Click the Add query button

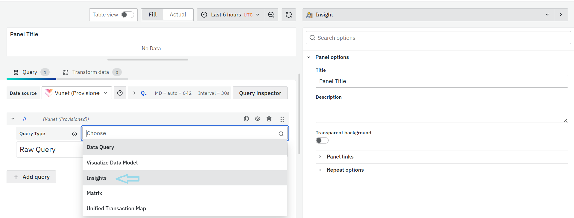[x=31, y=177]
